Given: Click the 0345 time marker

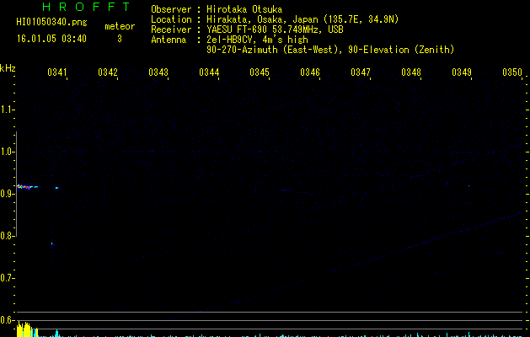Looking at the screenshot, I should click(x=260, y=72).
